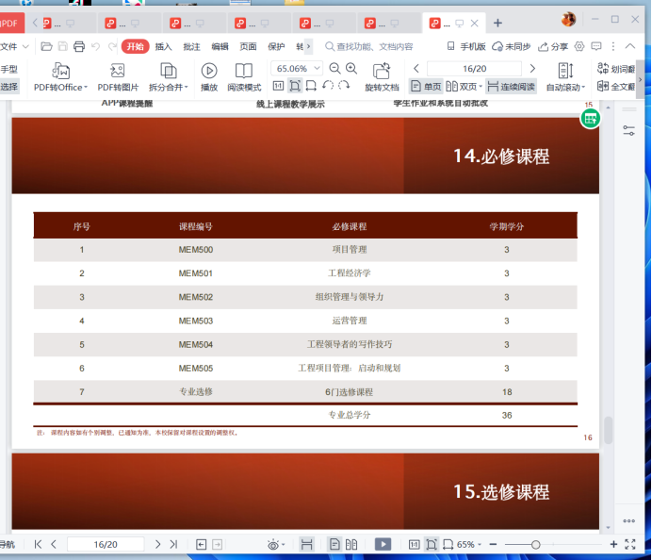Open the 插入 ribbon tab
This screenshot has height=560, width=652.
(x=163, y=46)
